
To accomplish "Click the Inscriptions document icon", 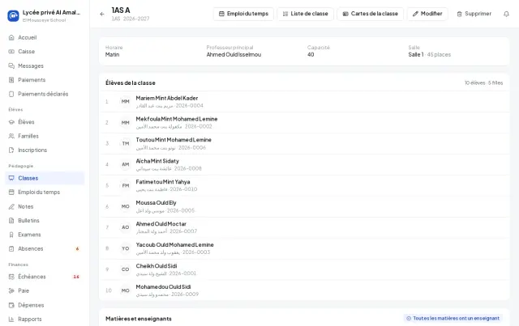I will click(11, 150).
